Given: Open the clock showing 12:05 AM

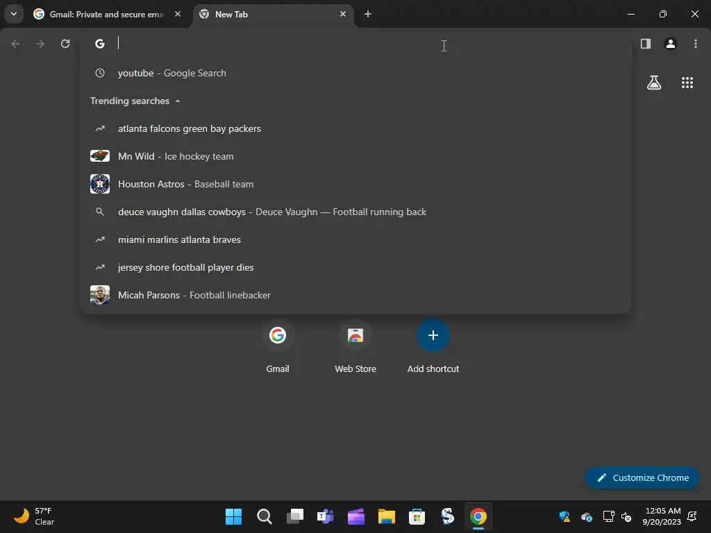Looking at the screenshot, I should pos(662,516).
